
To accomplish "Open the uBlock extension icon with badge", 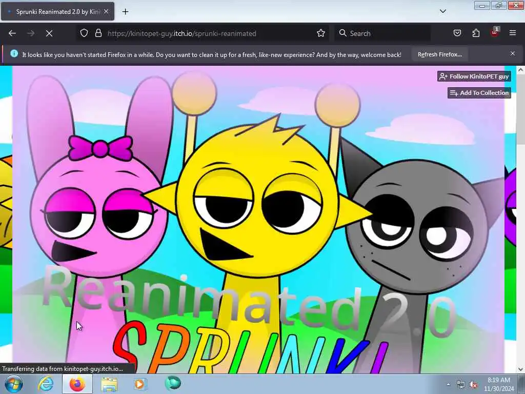I will pyautogui.click(x=495, y=32).
